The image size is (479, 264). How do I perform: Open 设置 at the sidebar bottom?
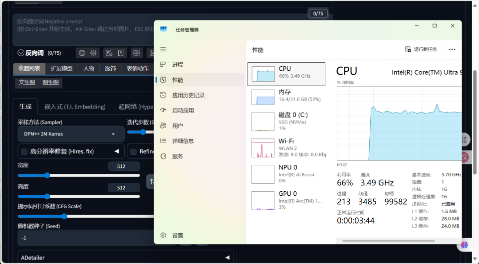[x=200, y=235]
